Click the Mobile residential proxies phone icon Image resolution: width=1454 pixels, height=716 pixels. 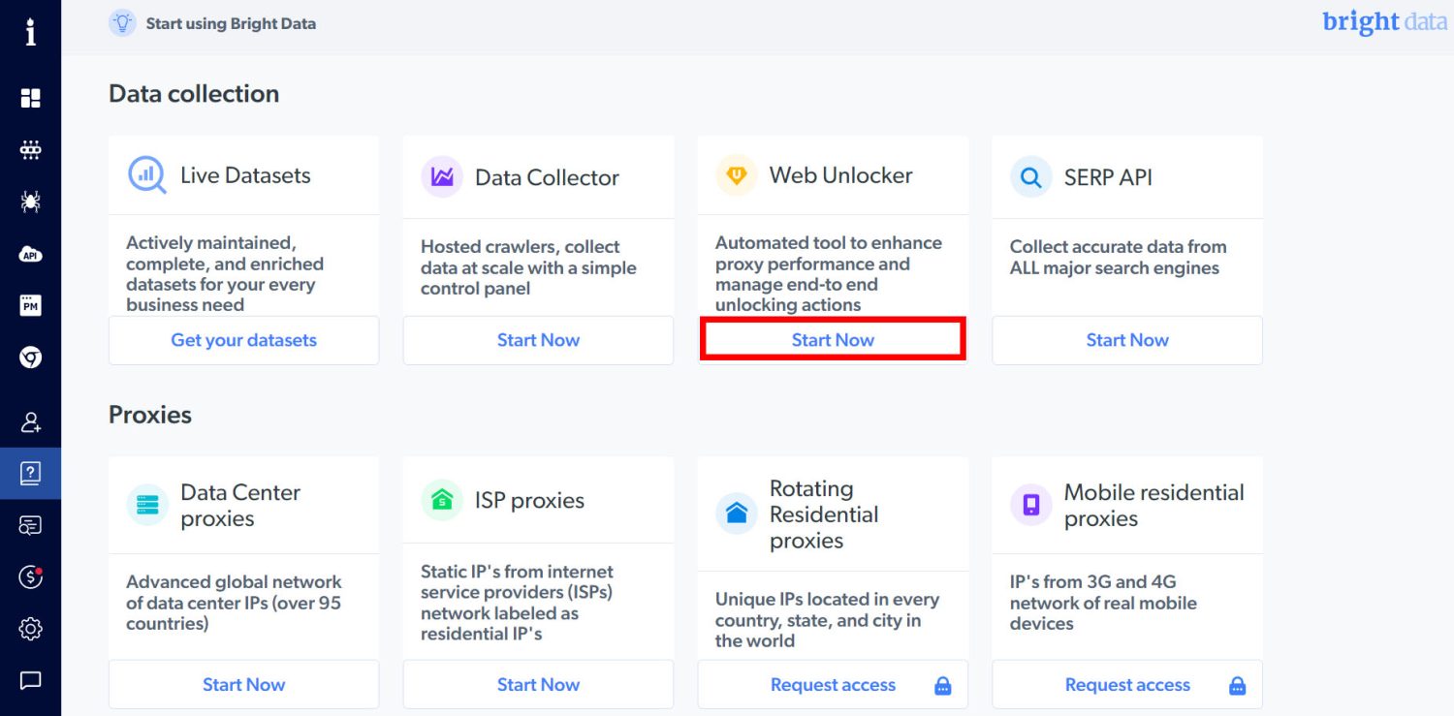1030,504
